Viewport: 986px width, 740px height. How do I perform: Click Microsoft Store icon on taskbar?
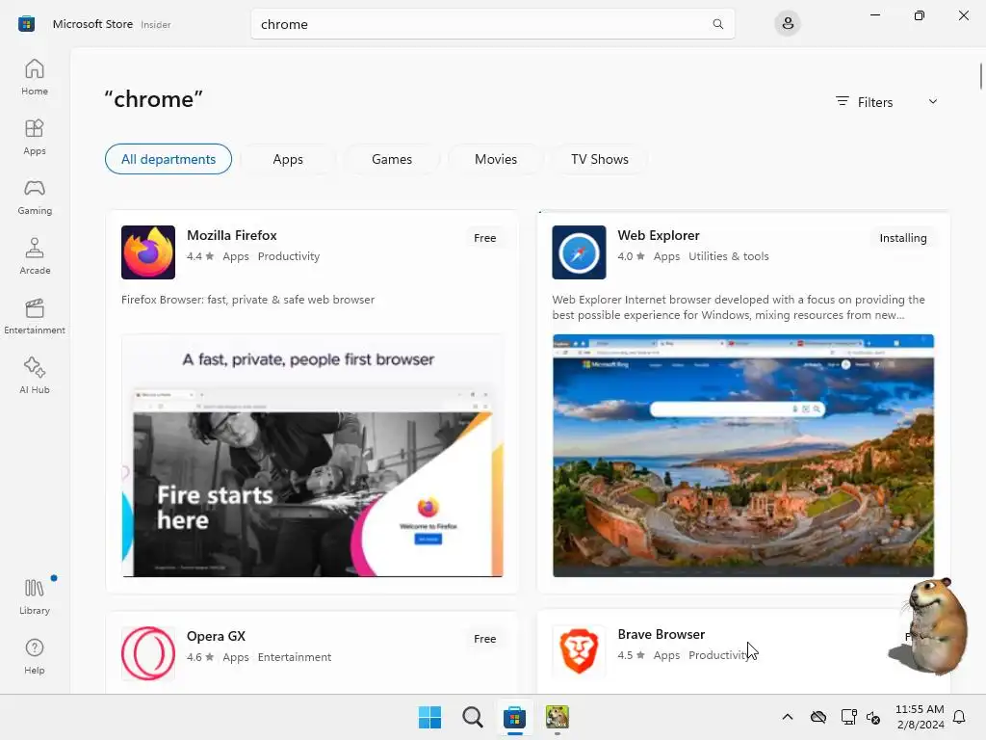coord(514,717)
